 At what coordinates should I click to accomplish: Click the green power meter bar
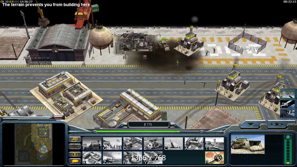point(138,131)
